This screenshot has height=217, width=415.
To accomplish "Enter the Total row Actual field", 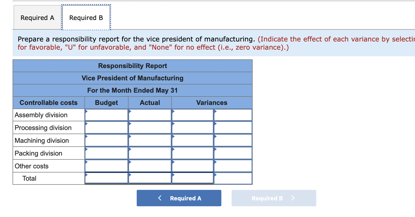I will pos(150,178).
